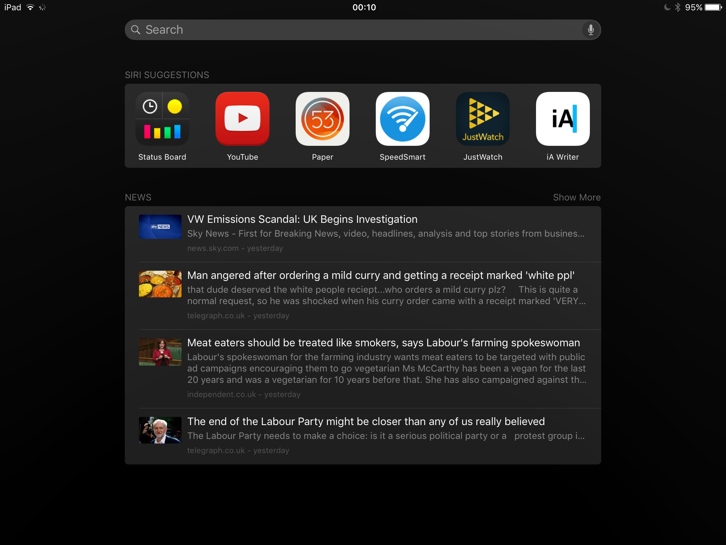Image resolution: width=726 pixels, height=545 pixels.
Task: Open the YouTube app
Action: tap(242, 119)
